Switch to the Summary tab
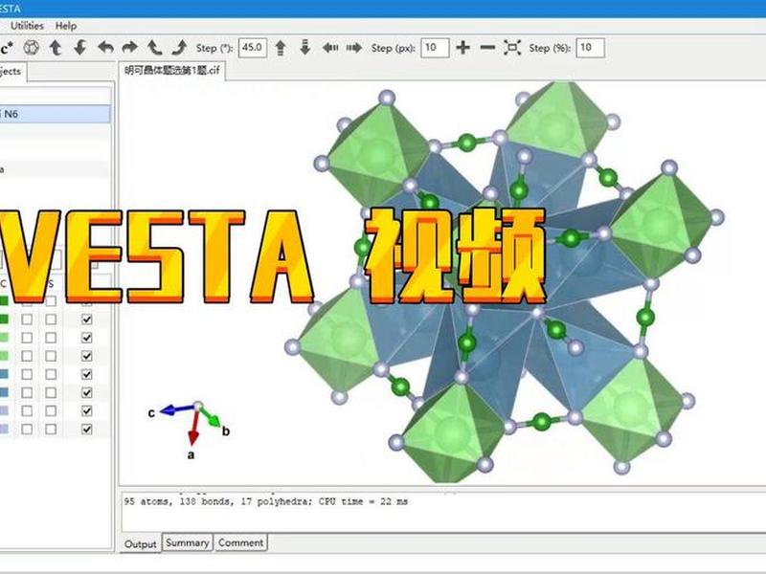766x574 pixels. (x=187, y=542)
